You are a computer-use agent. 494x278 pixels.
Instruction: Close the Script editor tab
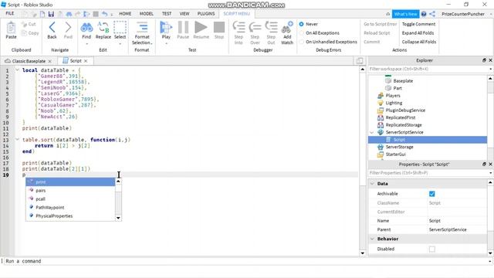click(x=86, y=61)
